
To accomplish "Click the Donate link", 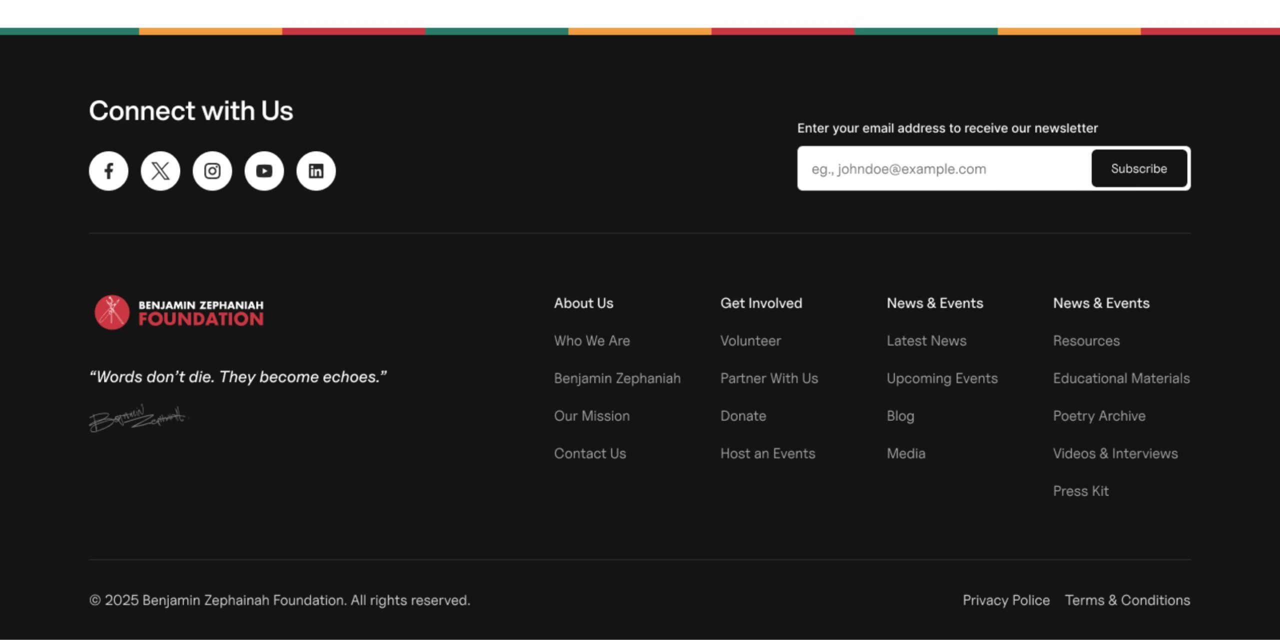I will [743, 416].
